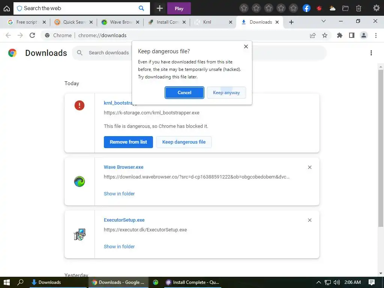Click the k-storage.com download URL text

pos(151,113)
